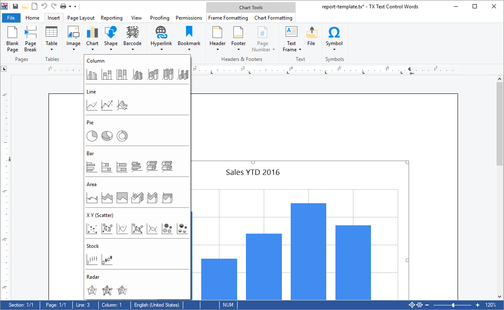This screenshot has height=310, width=504.
Task: Expand the Bookmark menu
Action: [189, 39]
